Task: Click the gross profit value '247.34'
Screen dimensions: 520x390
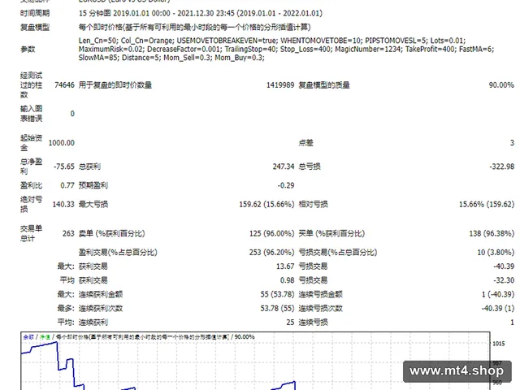Action: tap(284, 166)
